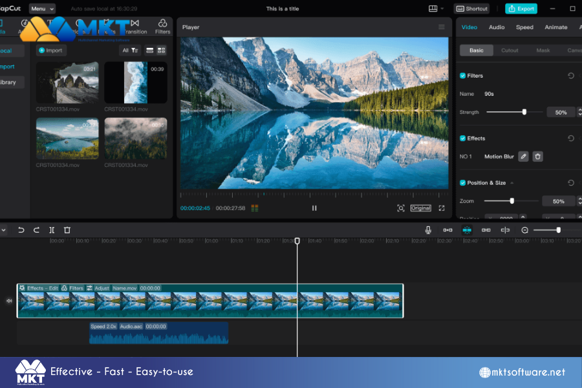Screen dimensions: 582x388
Task: Delete the Motion Blur effect
Action: click(538, 156)
